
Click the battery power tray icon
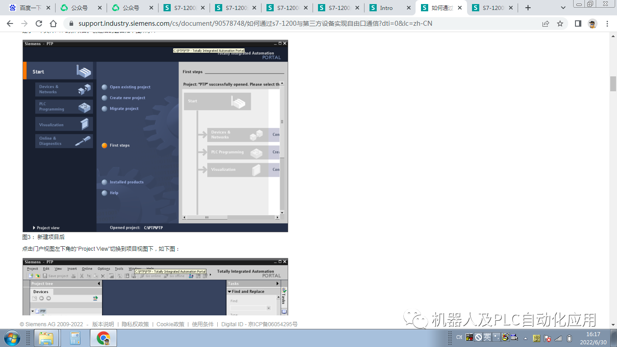coord(570,338)
